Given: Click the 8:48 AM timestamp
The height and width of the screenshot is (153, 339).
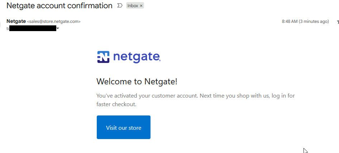Looking at the screenshot, I should point(290,21).
